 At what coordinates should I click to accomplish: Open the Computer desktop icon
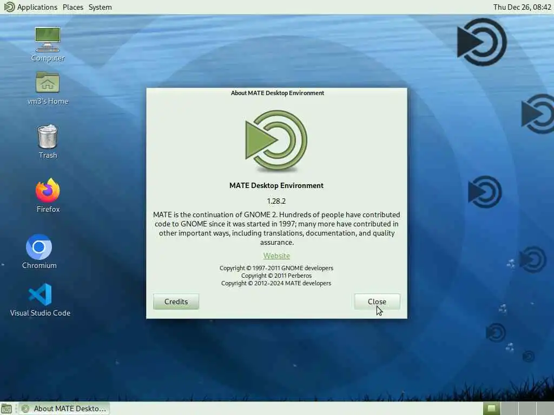click(x=48, y=44)
